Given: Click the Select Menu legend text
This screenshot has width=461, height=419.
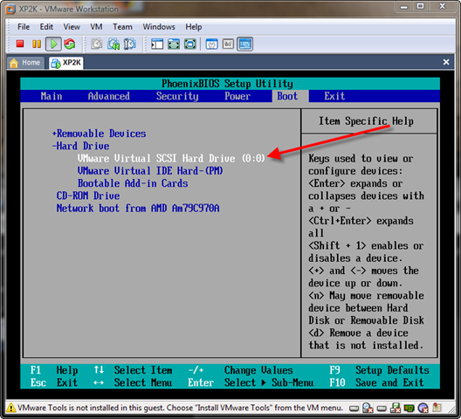Looking at the screenshot, I should (x=143, y=382).
